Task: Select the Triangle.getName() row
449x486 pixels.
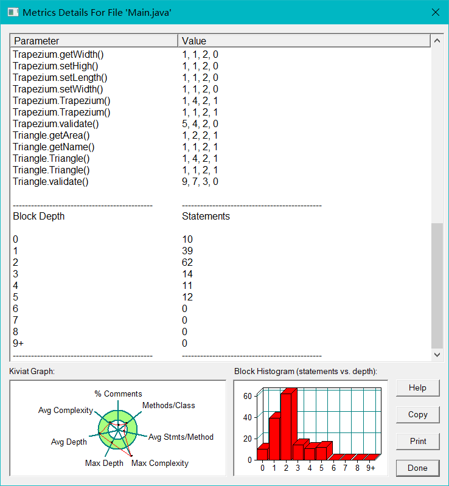Action: (x=220, y=147)
